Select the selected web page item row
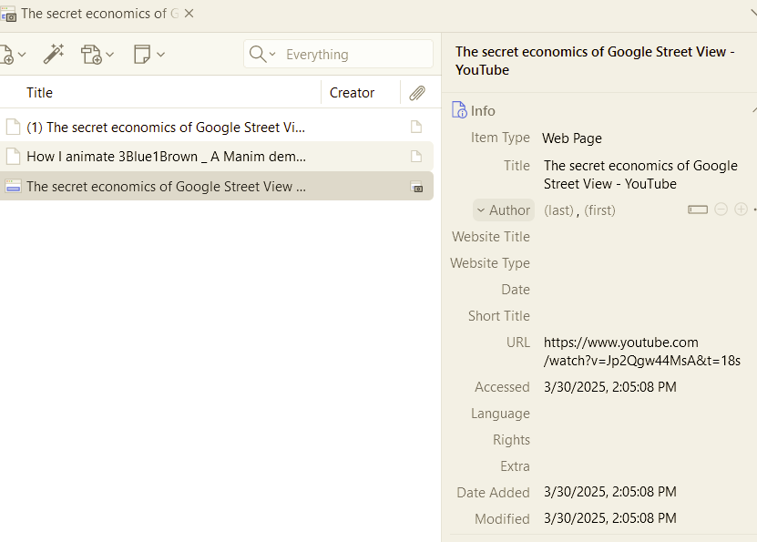This screenshot has width=757, height=542. point(216,187)
